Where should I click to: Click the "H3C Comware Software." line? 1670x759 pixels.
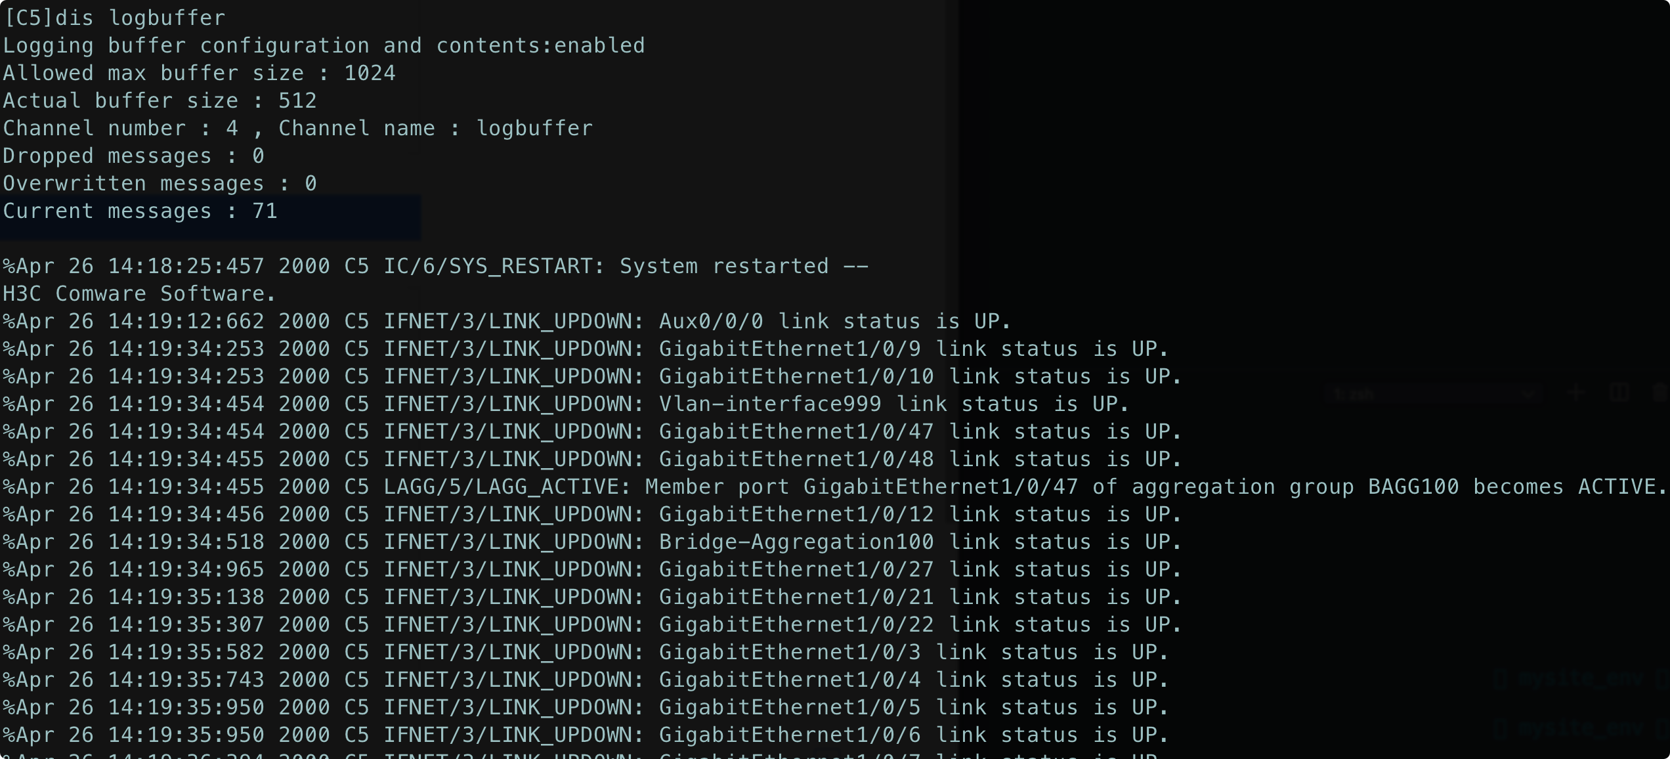coord(140,293)
